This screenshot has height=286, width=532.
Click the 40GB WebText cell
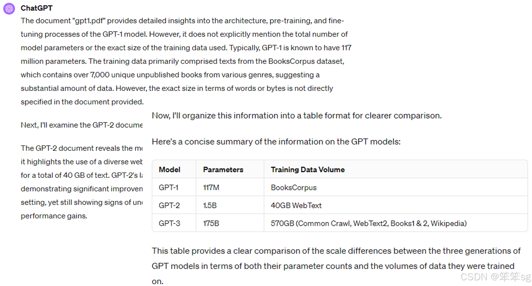(x=296, y=205)
